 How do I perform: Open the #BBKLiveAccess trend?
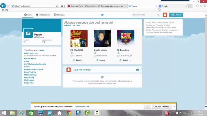[31, 53]
